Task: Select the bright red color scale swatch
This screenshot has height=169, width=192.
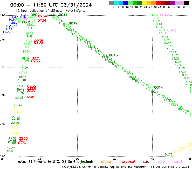Action: (158, 3)
